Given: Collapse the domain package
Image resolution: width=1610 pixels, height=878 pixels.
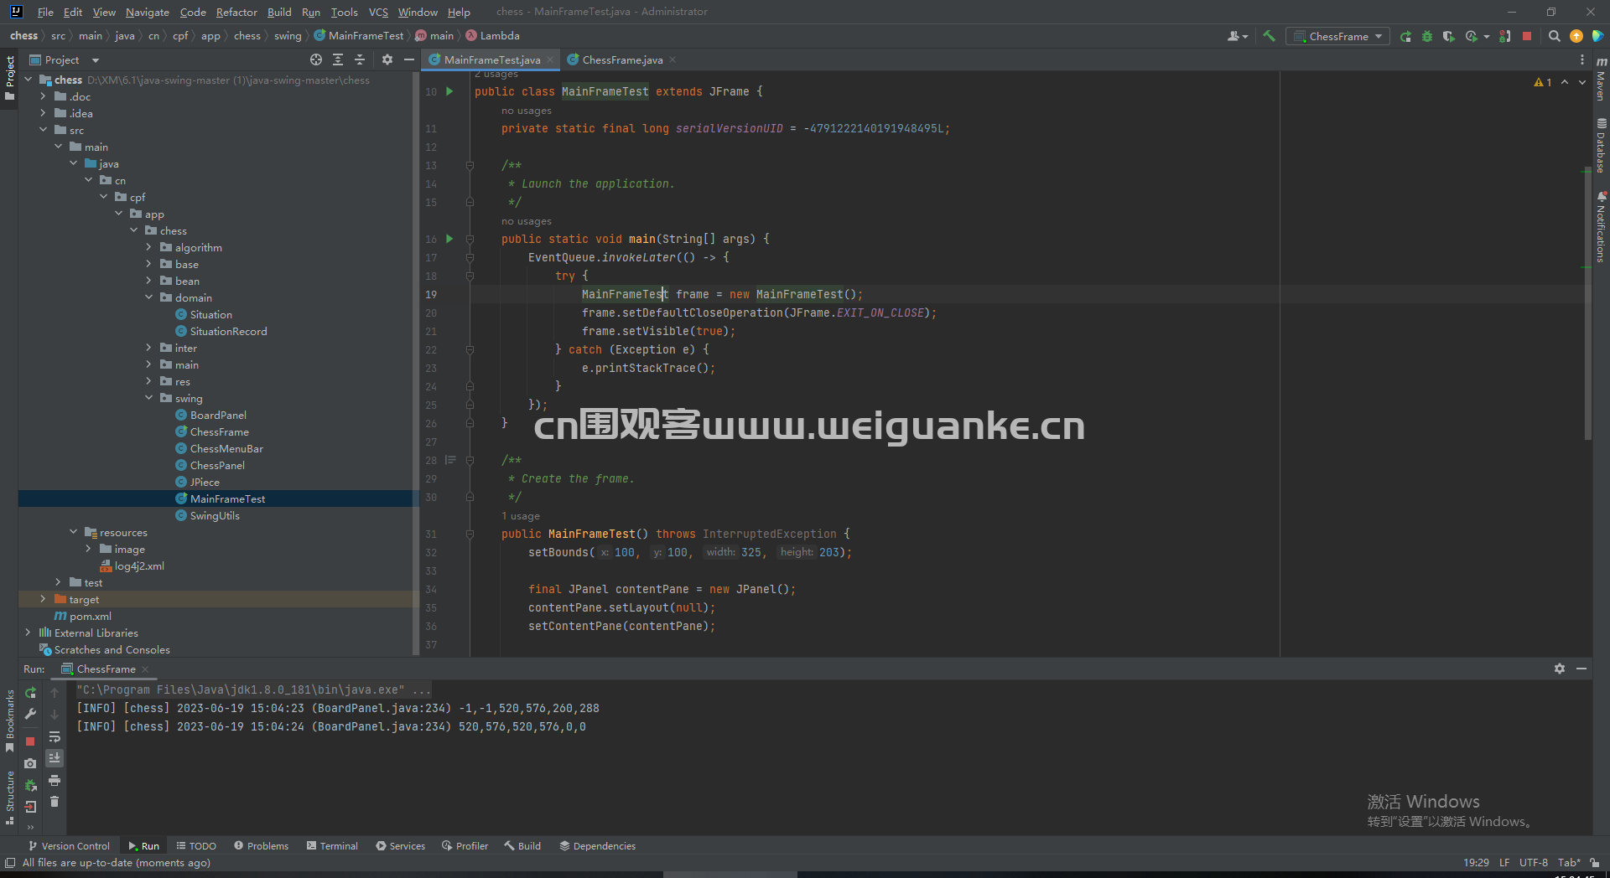Looking at the screenshot, I should (149, 297).
